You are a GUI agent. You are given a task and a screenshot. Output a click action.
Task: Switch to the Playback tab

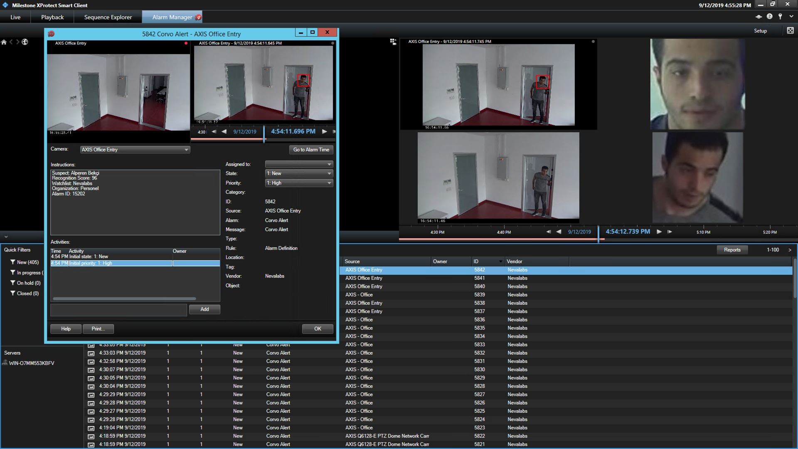pos(52,17)
